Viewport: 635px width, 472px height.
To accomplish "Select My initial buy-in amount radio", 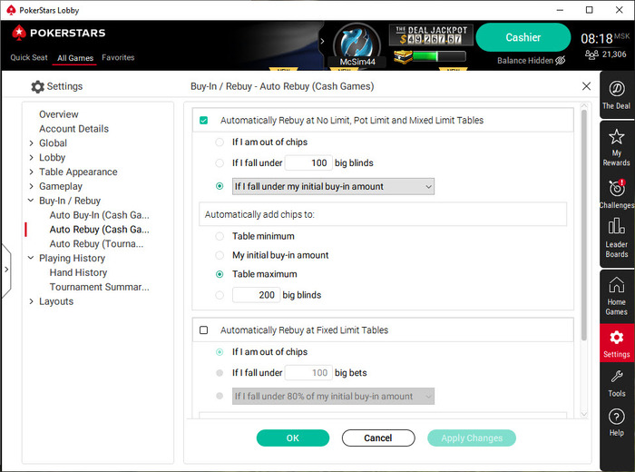I will 220,255.
